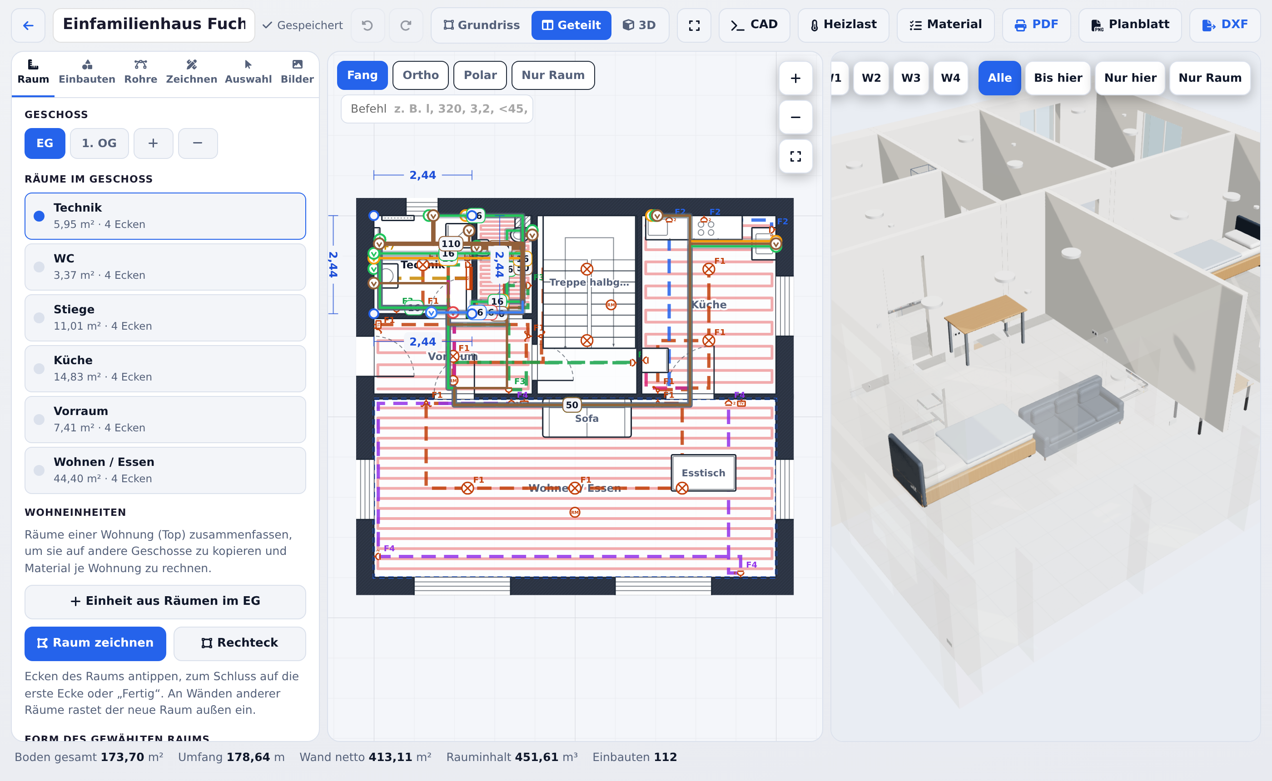Open the Einbauten tab
Screen dimensions: 1272x781
87,71
